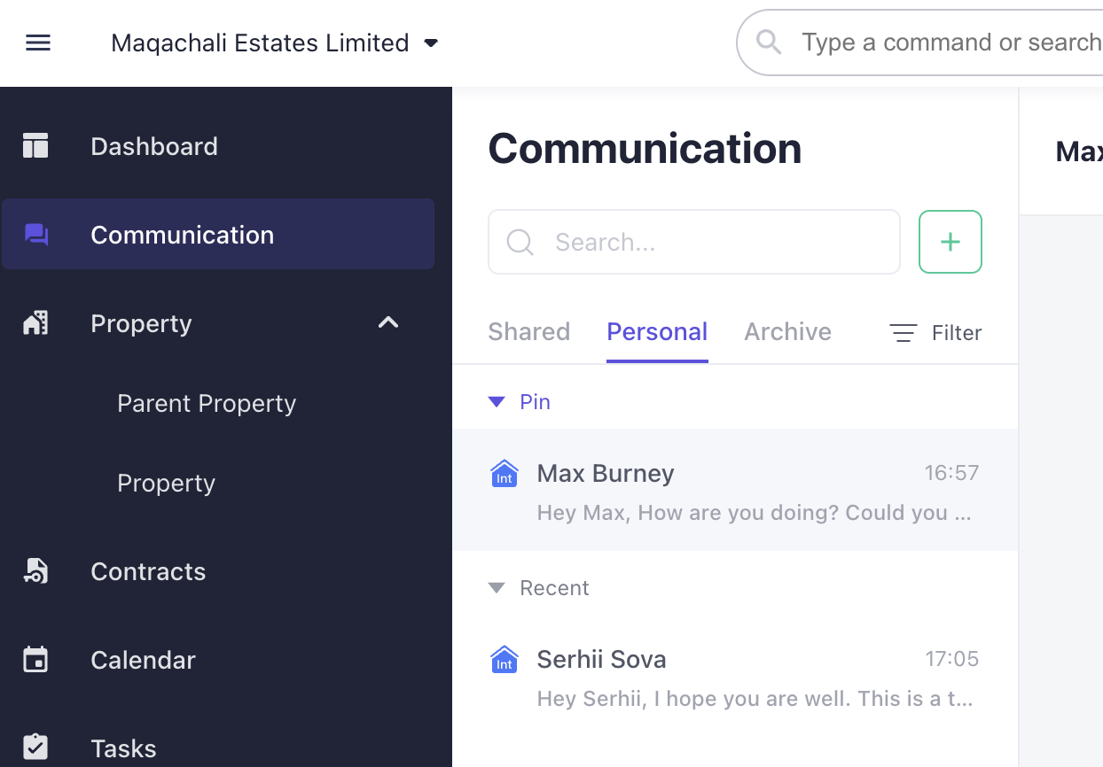Open the Serhii Sova conversation

[x=735, y=678]
